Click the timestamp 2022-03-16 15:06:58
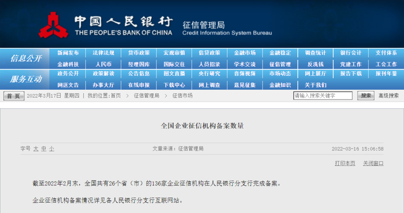Screen dimensions: 404x213 [358, 149]
